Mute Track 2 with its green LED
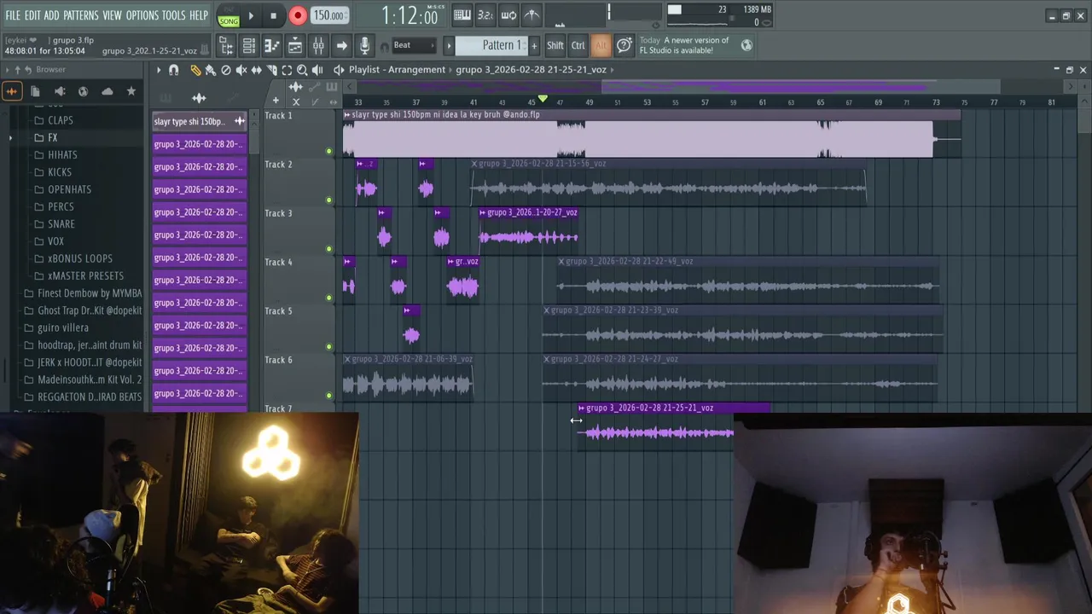The width and height of the screenshot is (1092, 614). point(328,200)
